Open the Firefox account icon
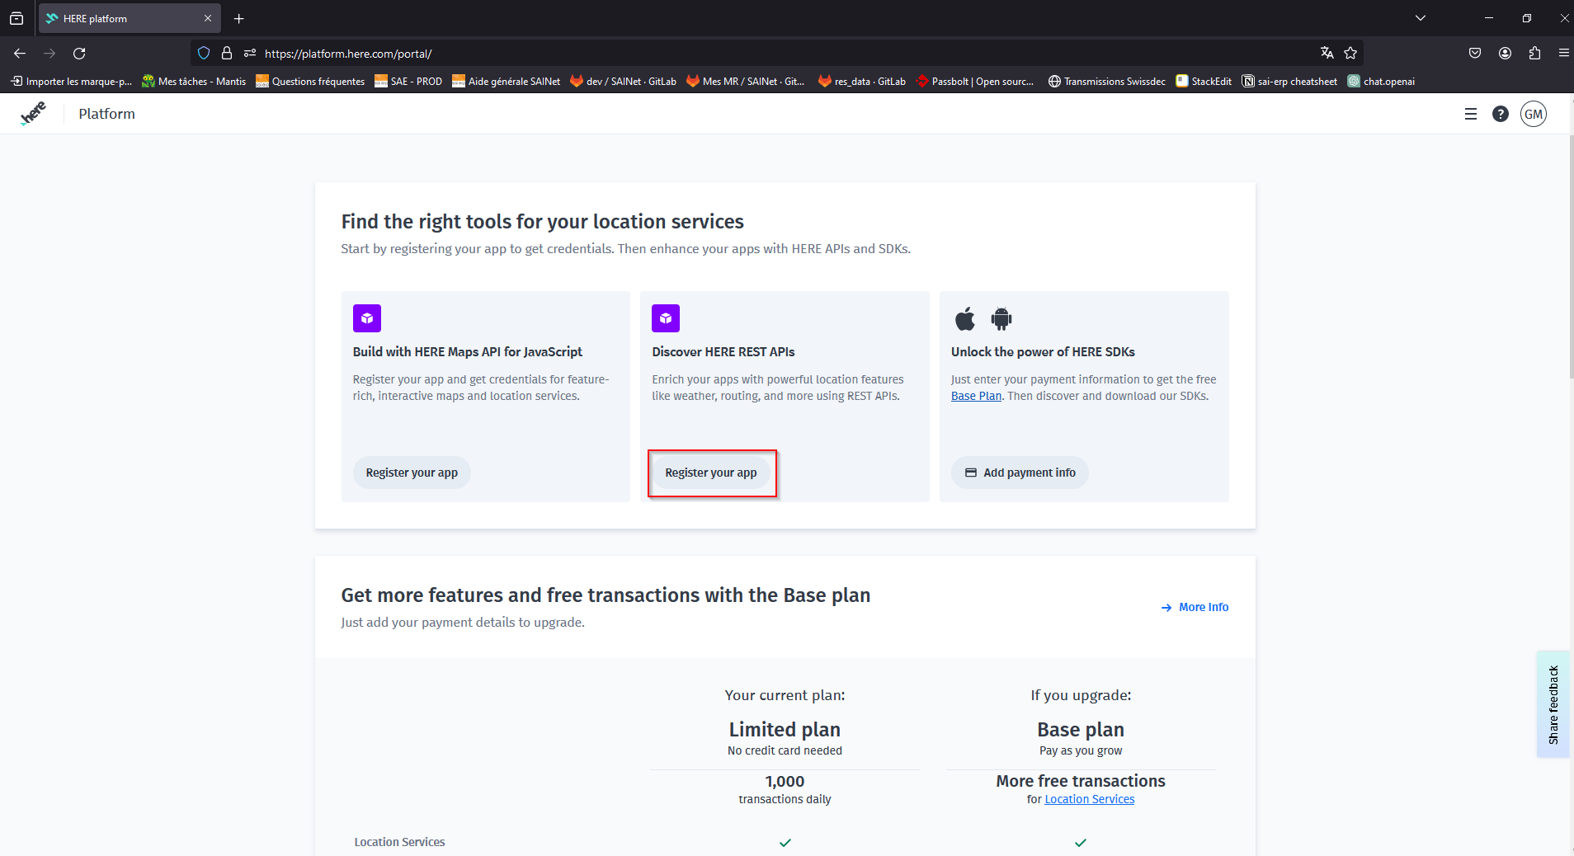Image resolution: width=1574 pixels, height=856 pixels. pyautogui.click(x=1505, y=54)
